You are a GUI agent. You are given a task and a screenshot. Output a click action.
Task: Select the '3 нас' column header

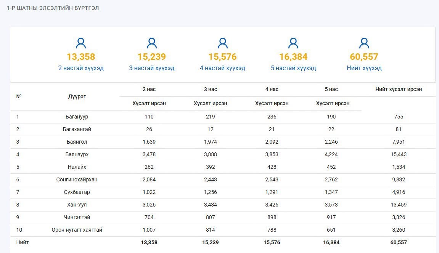210,89
